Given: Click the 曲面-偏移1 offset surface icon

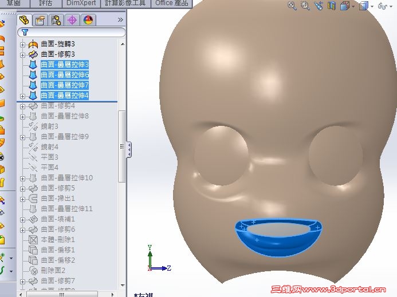Looking at the screenshot, I should pos(33,250).
